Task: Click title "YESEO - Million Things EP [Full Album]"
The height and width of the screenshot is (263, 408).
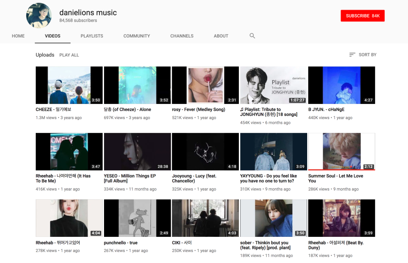Action: [130, 178]
